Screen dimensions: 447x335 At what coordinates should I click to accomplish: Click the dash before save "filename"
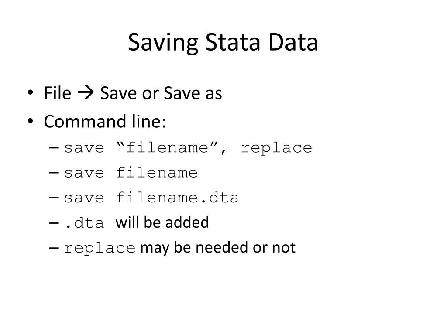54,148
